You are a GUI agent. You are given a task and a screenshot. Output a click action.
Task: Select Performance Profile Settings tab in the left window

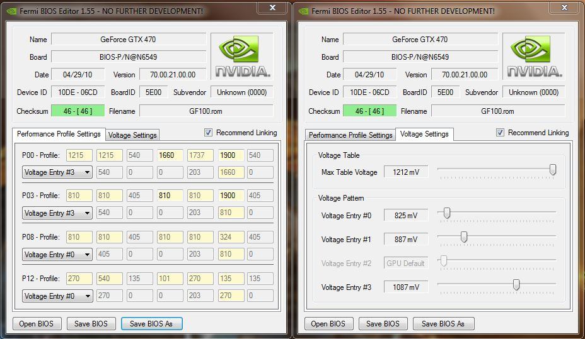[x=59, y=134]
